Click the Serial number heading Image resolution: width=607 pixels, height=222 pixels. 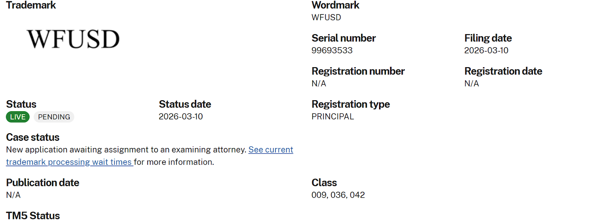[x=343, y=38]
